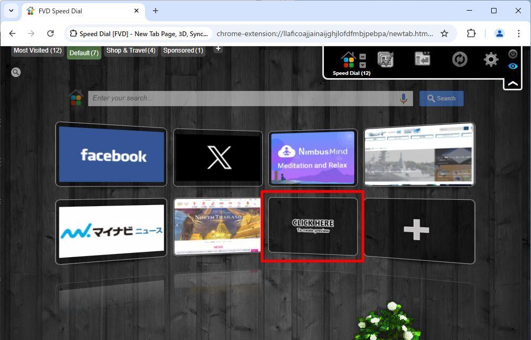Click the Sync circular arrows icon
This screenshot has height=340, width=531.
(x=459, y=59)
